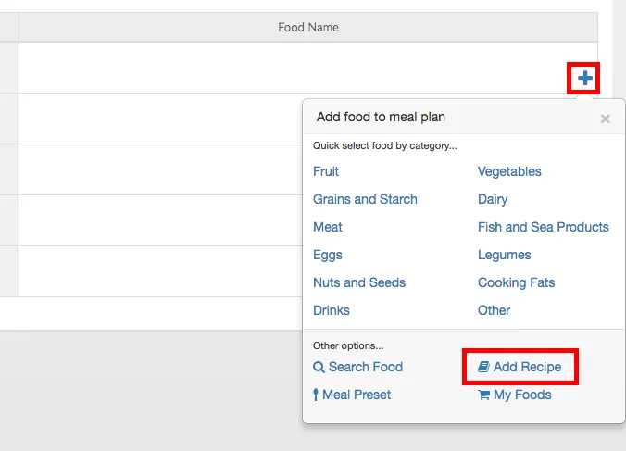Select the Fruit category
This screenshot has height=451, width=626.
point(326,171)
